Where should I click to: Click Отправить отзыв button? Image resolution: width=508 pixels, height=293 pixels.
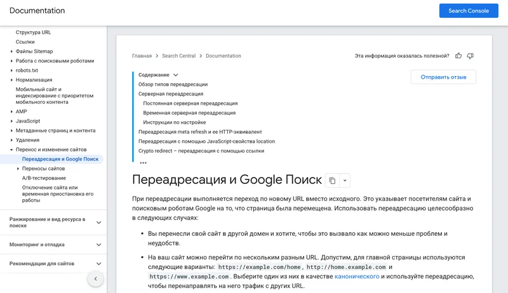point(443,77)
